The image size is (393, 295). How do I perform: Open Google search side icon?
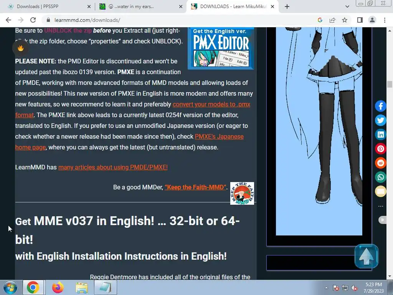tap(320, 20)
